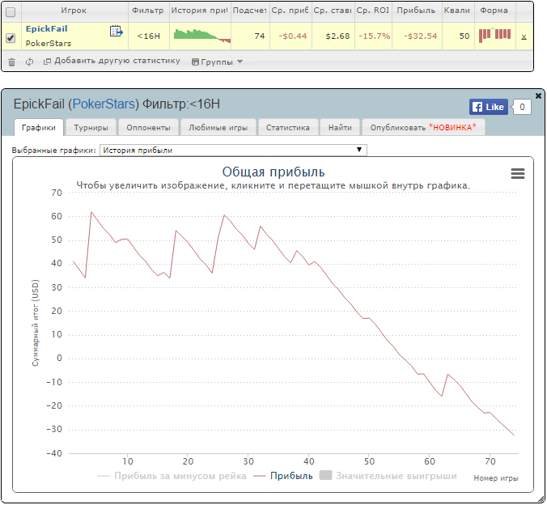The image size is (547, 505).
Task: Click the Facebook like count box showing 0
Action: click(522, 107)
